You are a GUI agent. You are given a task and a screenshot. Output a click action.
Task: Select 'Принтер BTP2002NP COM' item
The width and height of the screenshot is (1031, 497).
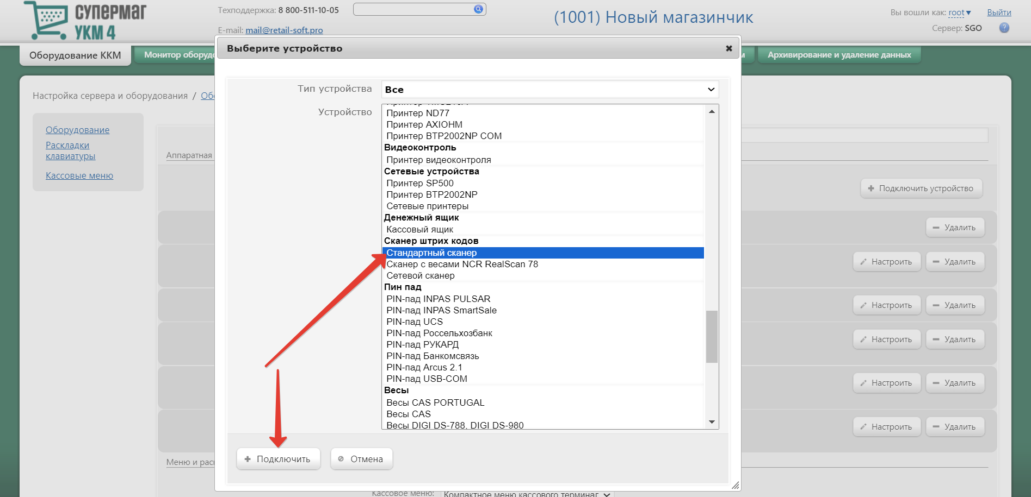coord(543,136)
